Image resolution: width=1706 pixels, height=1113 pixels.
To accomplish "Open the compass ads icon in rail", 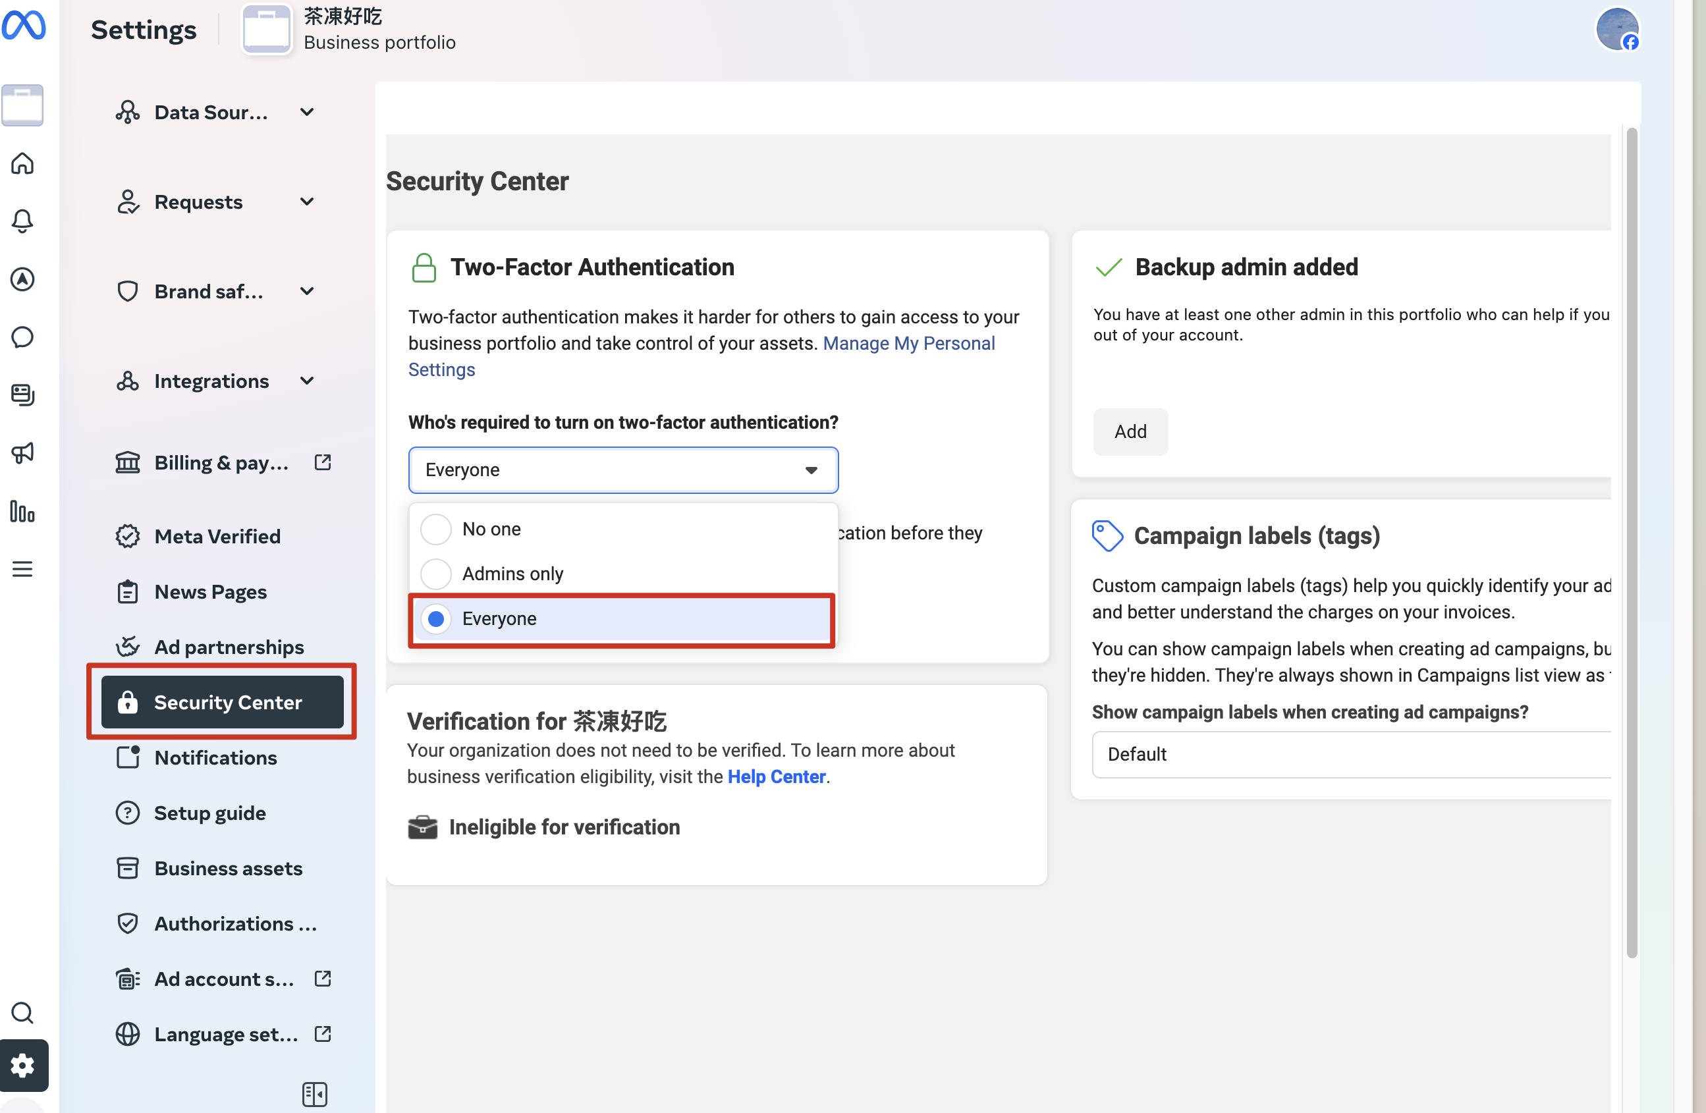I will point(22,279).
